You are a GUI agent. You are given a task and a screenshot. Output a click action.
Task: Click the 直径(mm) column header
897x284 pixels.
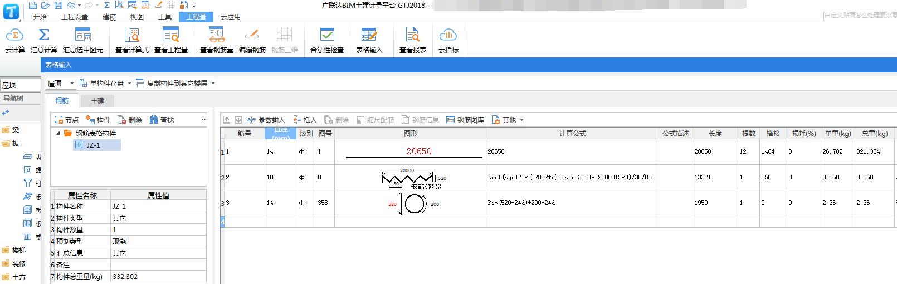click(x=280, y=134)
